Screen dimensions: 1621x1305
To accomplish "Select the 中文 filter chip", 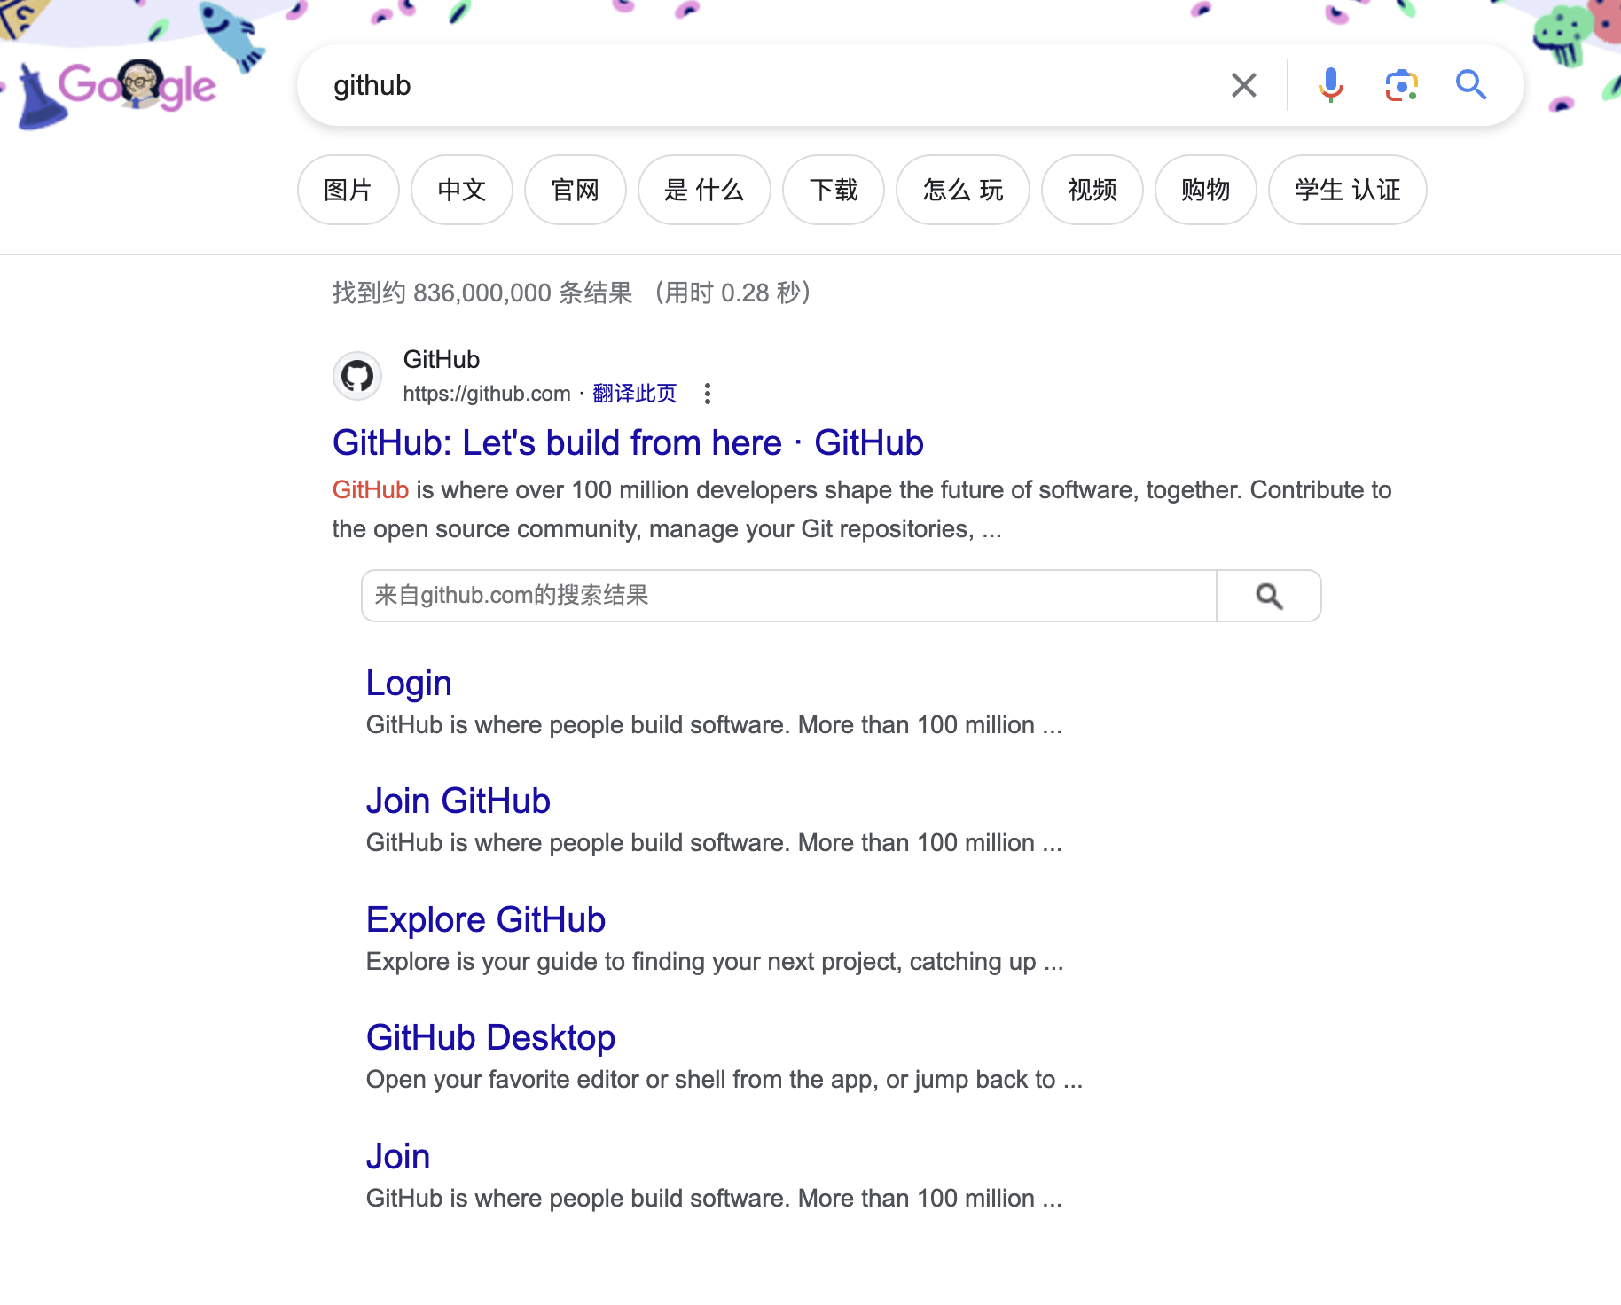I will [462, 190].
